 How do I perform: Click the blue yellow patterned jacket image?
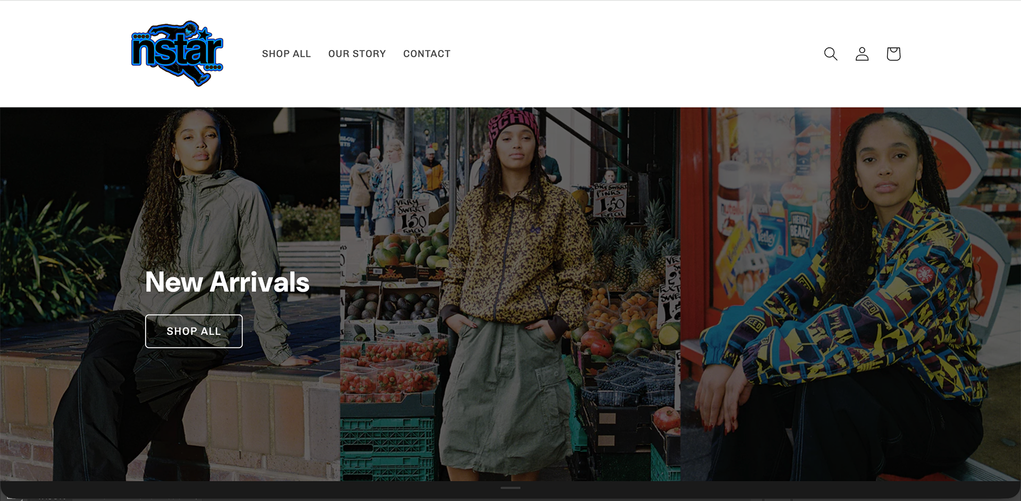coord(850,294)
